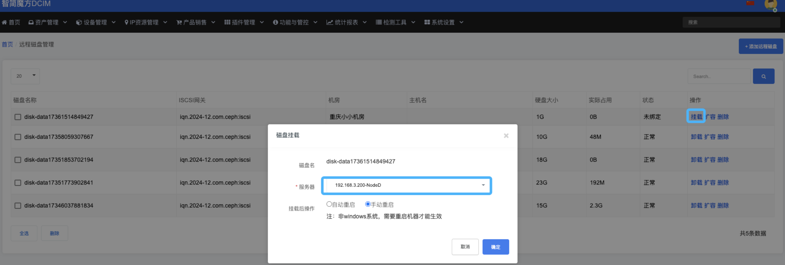
Task: Click 扩容 for disk-data17361514849427
Action: click(x=710, y=117)
